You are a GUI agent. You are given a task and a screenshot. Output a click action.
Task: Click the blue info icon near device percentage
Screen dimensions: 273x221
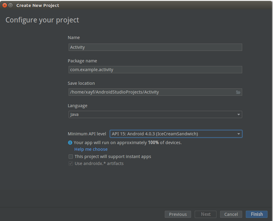(70, 143)
